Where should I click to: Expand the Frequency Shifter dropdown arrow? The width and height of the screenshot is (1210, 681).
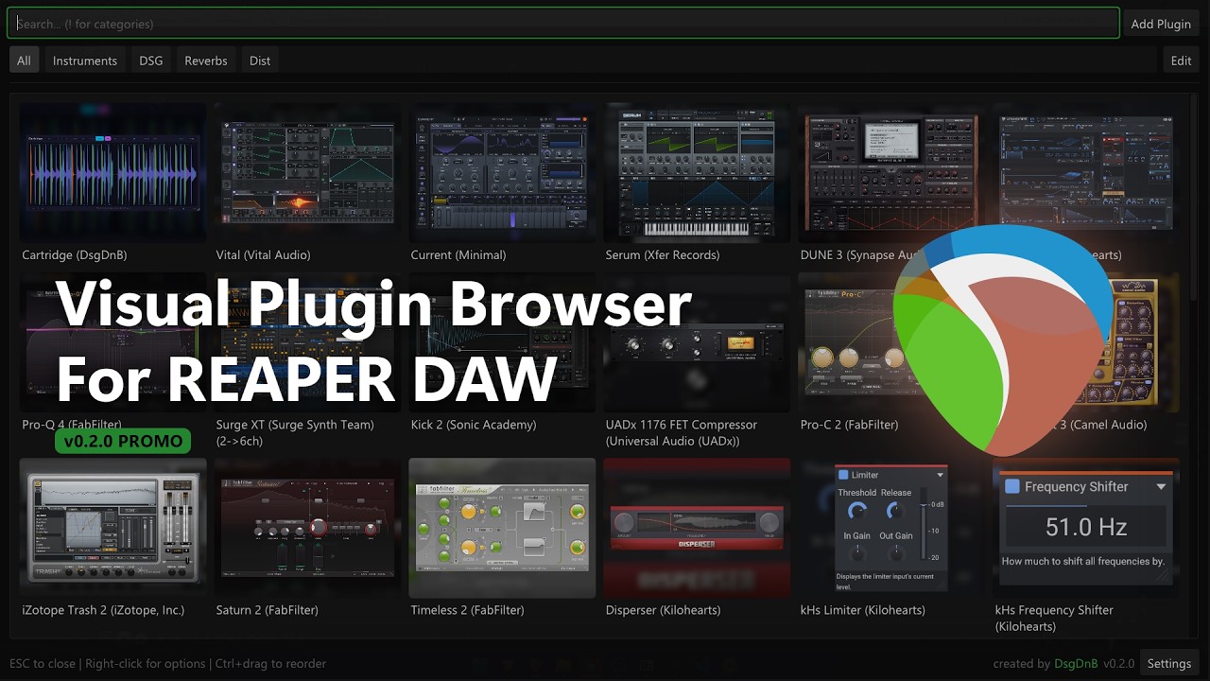(1161, 486)
